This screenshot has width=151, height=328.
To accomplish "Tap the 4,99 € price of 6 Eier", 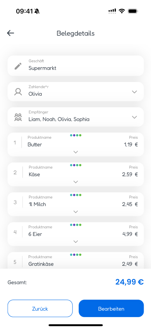I will click(x=130, y=234).
